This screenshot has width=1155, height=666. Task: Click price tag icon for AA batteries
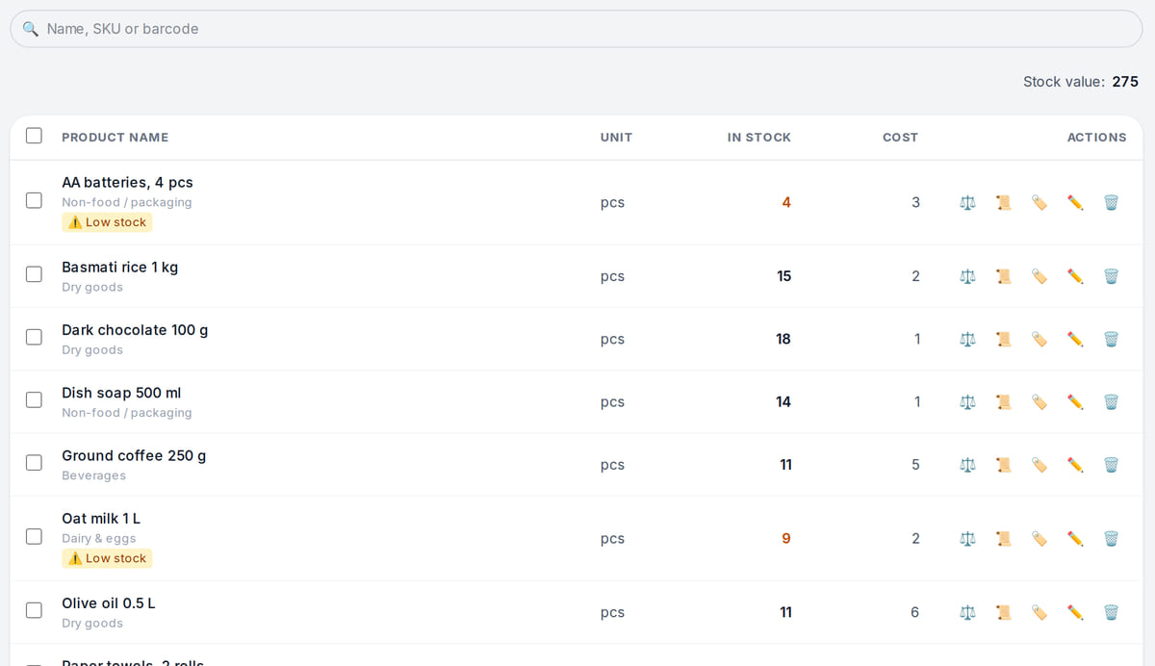point(1039,202)
